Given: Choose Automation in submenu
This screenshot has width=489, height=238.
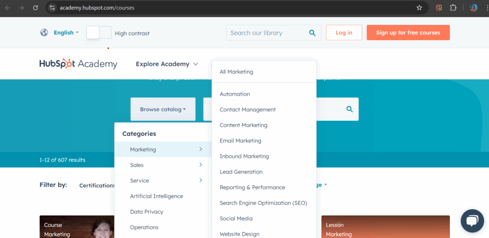Looking at the screenshot, I should tap(235, 94).
